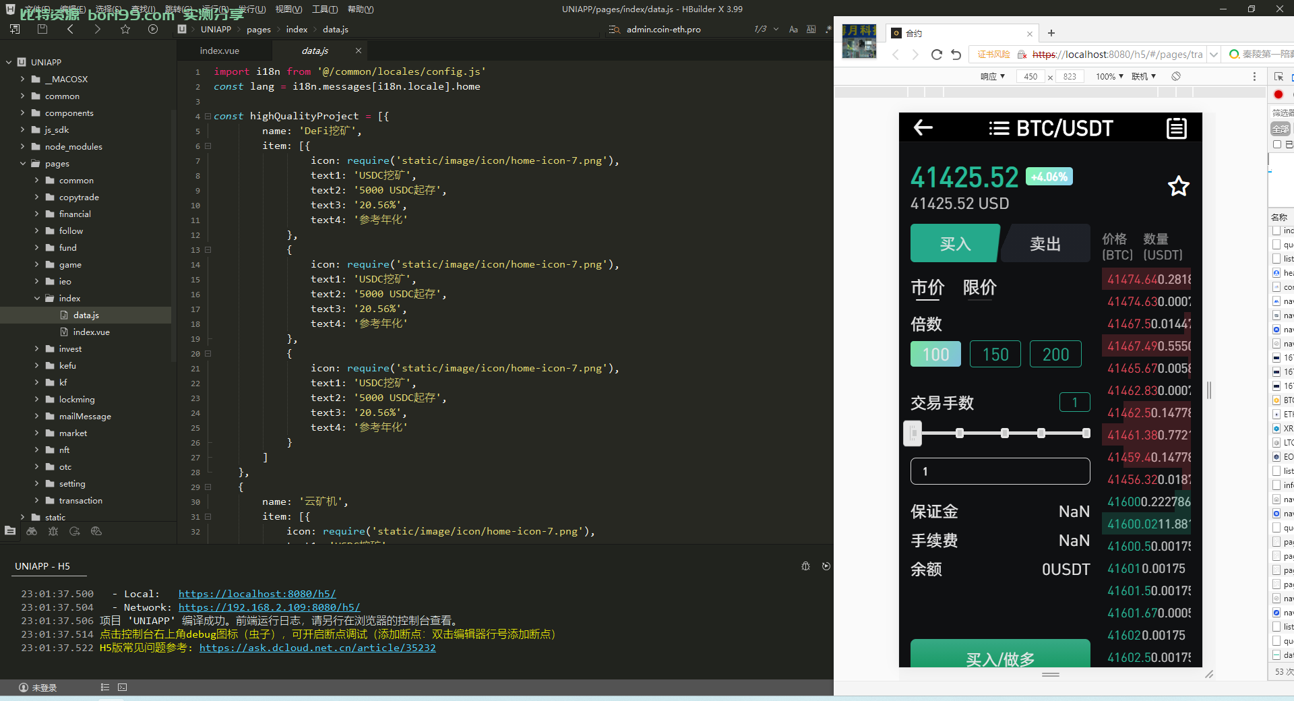Open the orders document icon in trade header
Viewport: 1294px width, 701px height.
pos(1177,128)
